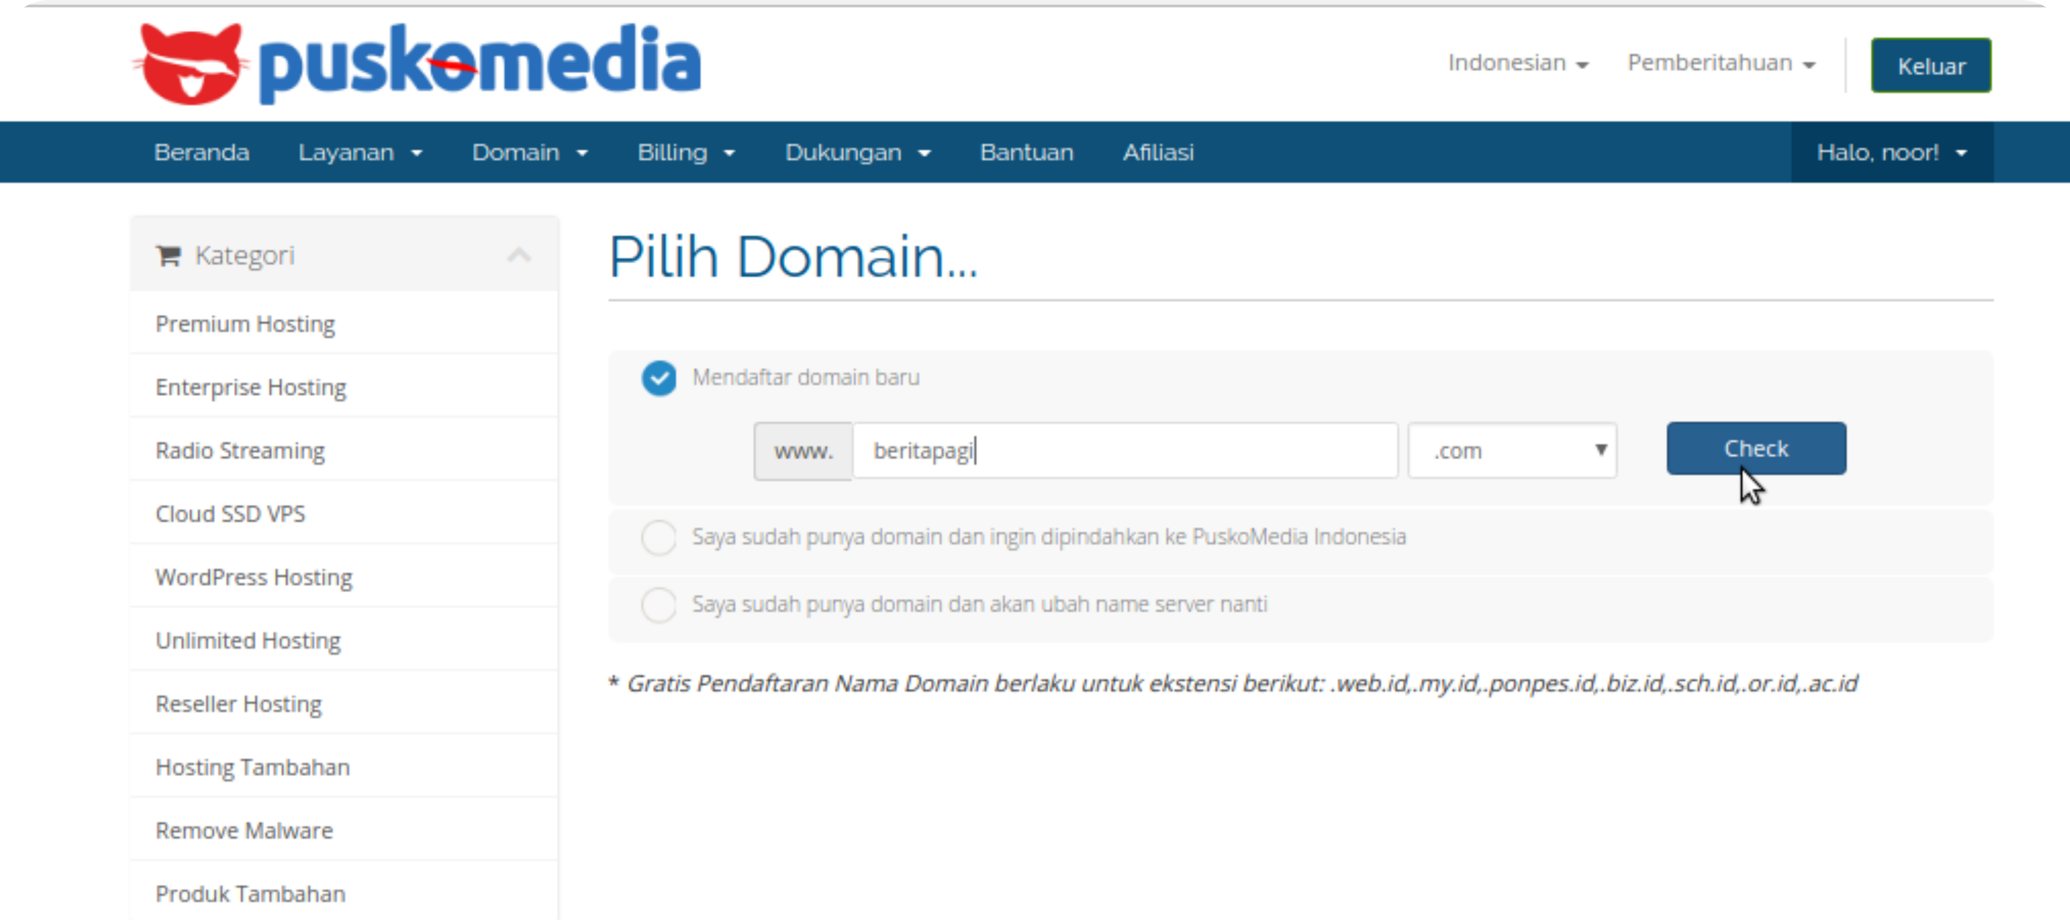
Task: Open the Pemberitahuan notifications dropdown
Action: (x=1721, y=63)
